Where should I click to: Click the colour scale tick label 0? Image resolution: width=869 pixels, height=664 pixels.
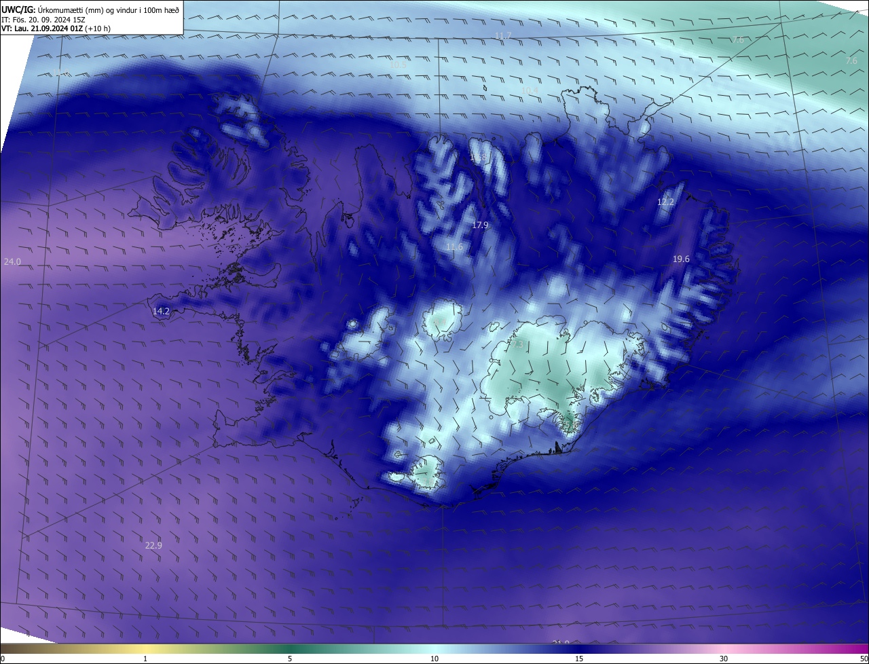[3, 659]
